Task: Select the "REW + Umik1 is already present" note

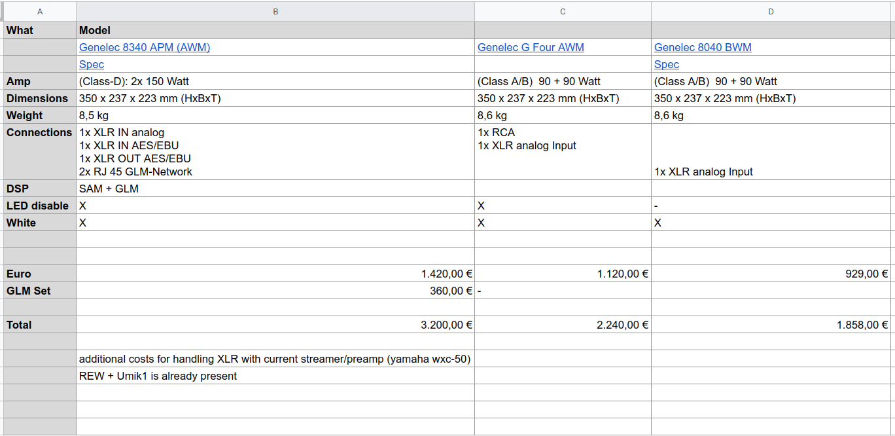Action: [275, 376]
